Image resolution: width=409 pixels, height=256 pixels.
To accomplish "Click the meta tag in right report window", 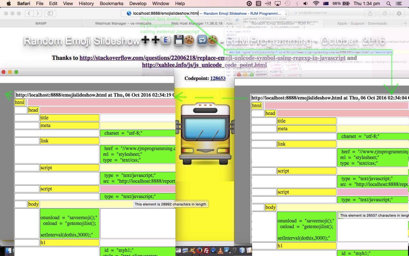I will pyautogui.click(x=307, y=129).
